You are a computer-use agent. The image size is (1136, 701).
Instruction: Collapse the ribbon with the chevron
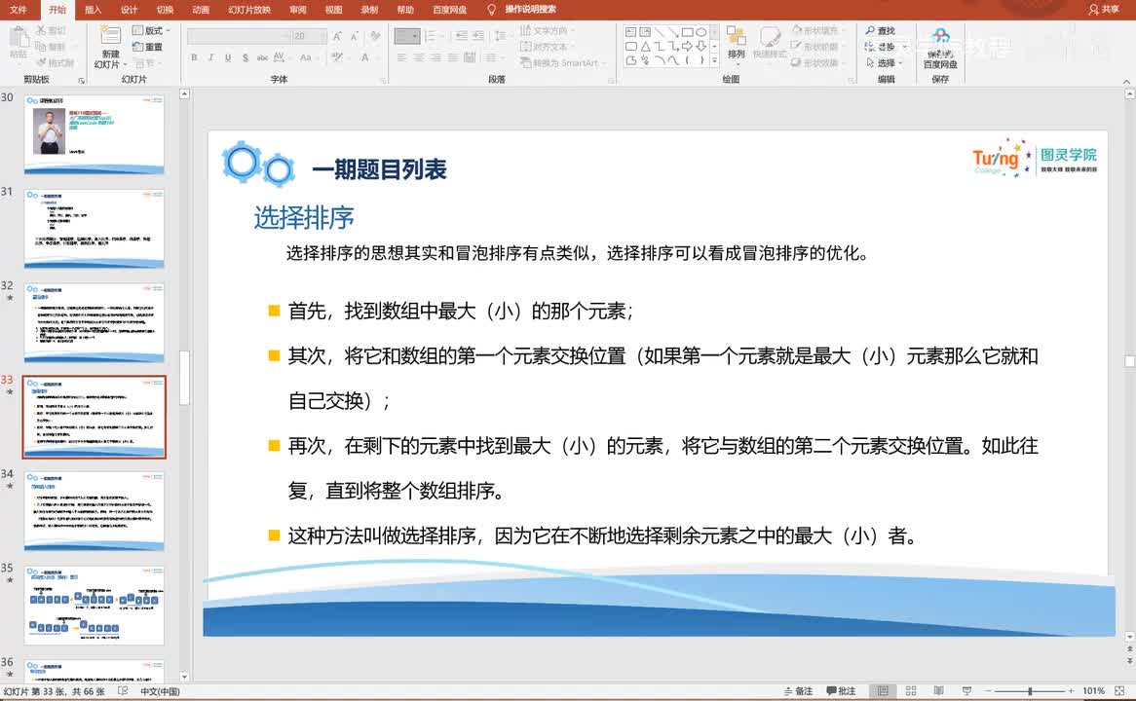pyautogui.click(x=1126, y=81)
